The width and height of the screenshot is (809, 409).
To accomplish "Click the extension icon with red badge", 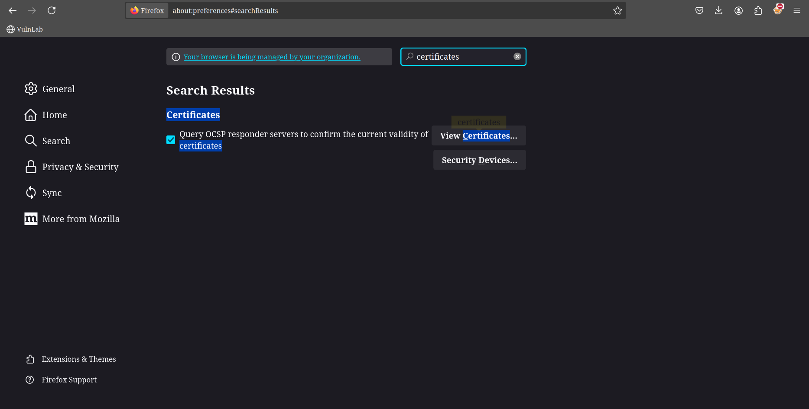I will tap(778, 10).
